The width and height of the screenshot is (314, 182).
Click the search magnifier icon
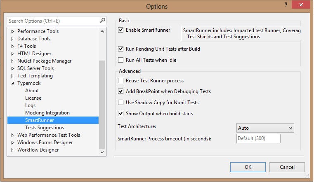(x=102, y=20)
